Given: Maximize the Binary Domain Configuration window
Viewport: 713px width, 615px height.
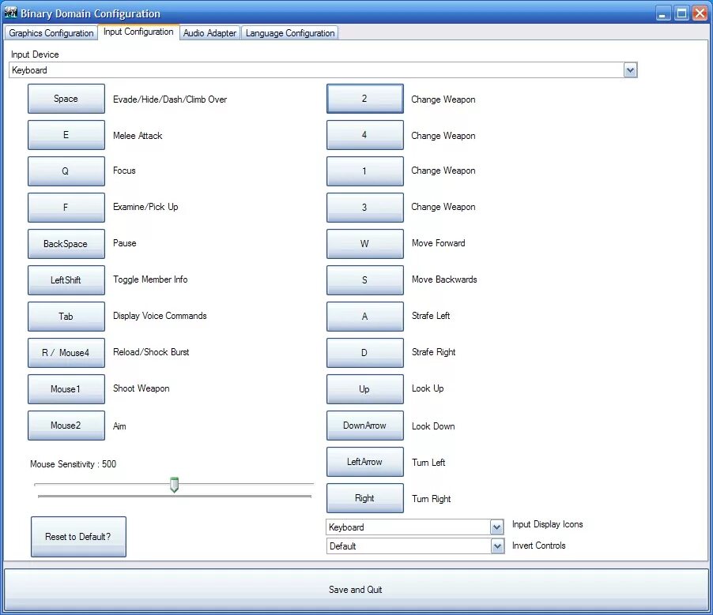Looking at the screenshot, I should [x=681, y=13].
